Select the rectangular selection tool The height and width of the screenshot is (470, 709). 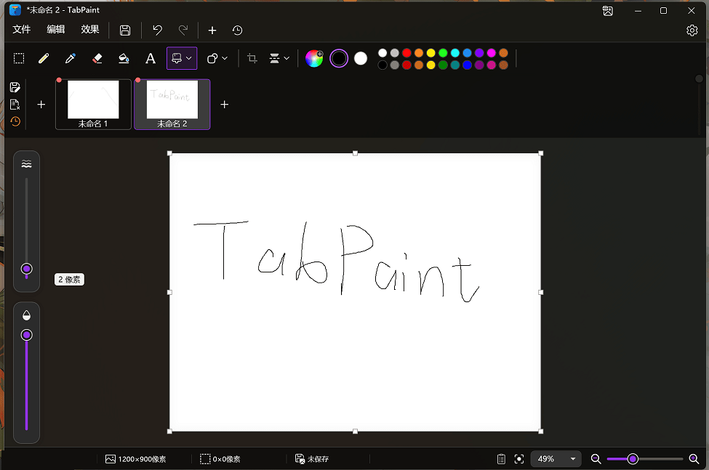click(x=19, y=58)
